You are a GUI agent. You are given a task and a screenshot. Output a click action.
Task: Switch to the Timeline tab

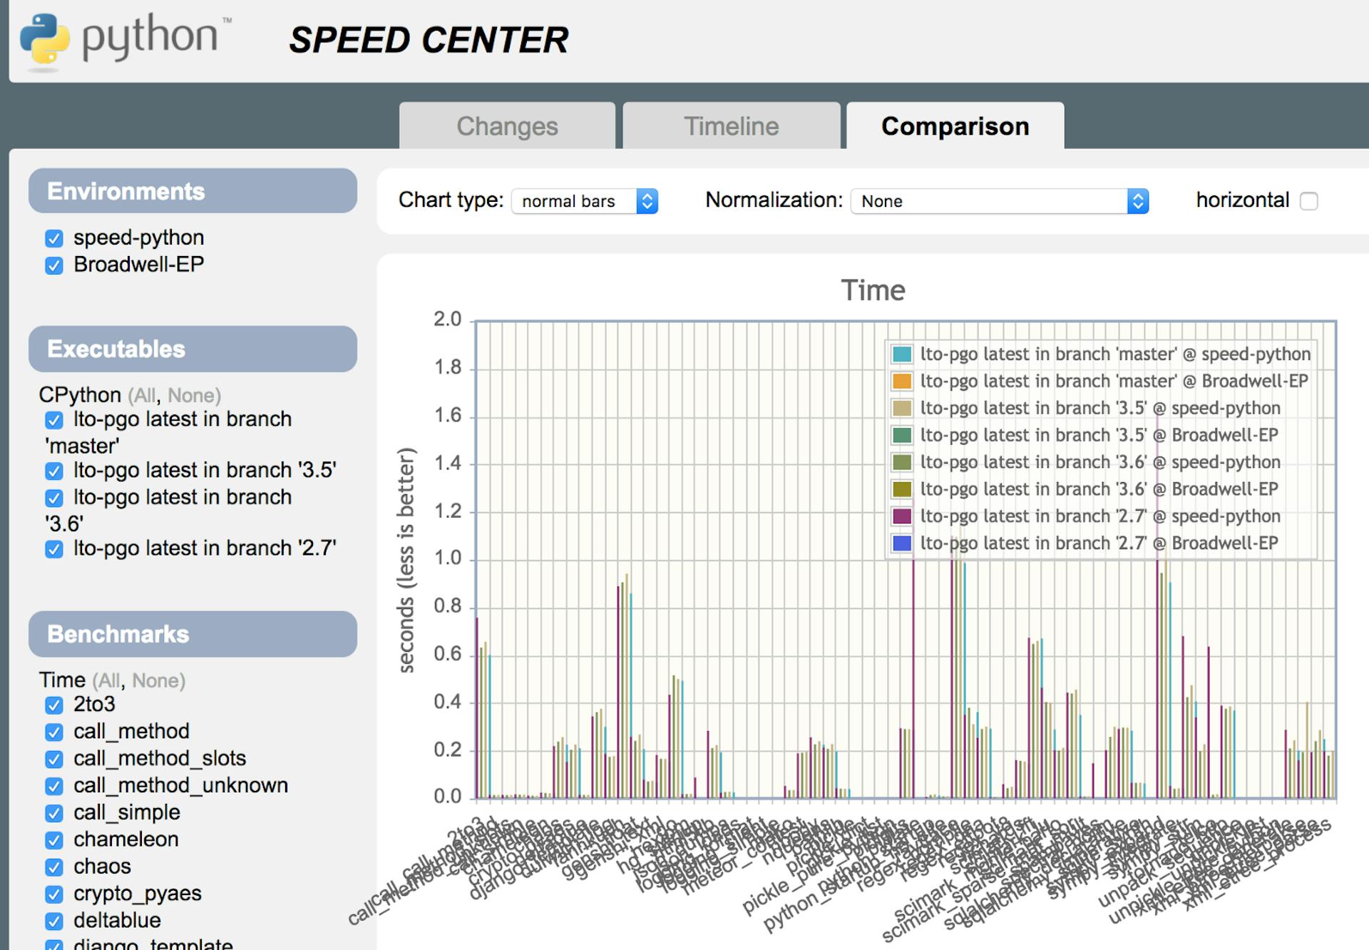click(x=731, y=126)
